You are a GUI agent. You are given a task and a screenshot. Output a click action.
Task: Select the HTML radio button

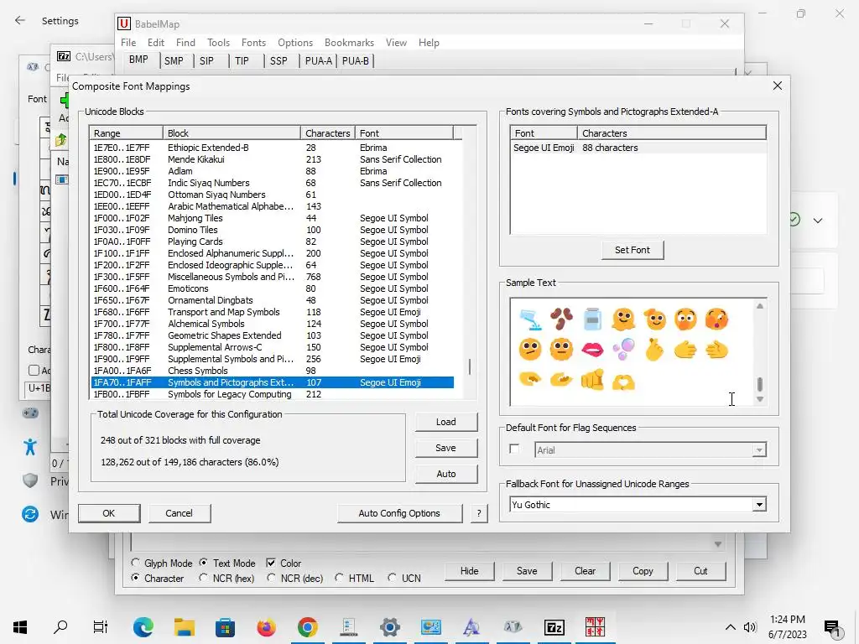tap(339, 578)
